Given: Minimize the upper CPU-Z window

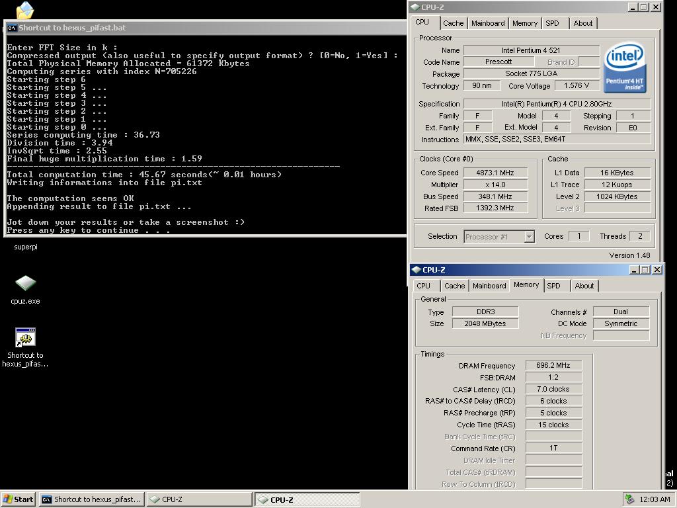Looking at the screenshot, I should pos(632,7).
